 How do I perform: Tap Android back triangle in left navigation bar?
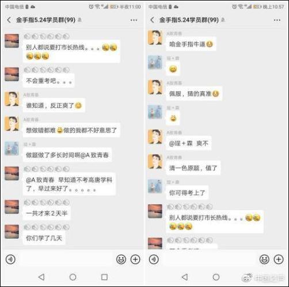point(41,277)
